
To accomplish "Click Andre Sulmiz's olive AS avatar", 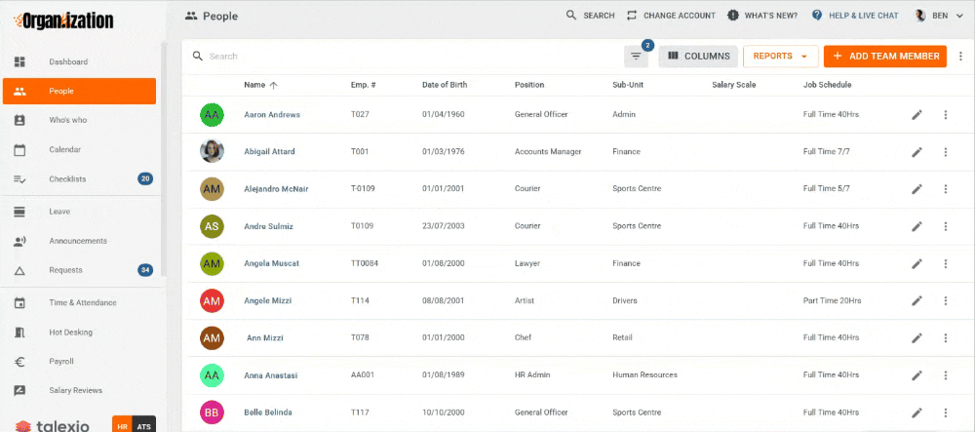I will pos(212,226).
